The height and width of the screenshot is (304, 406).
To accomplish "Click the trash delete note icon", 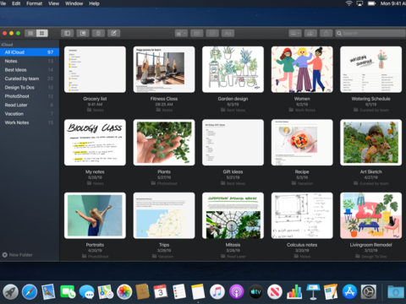I will (98, 33).
